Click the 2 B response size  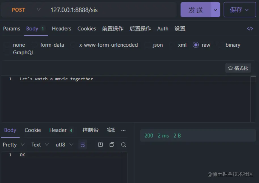(177, 136)
